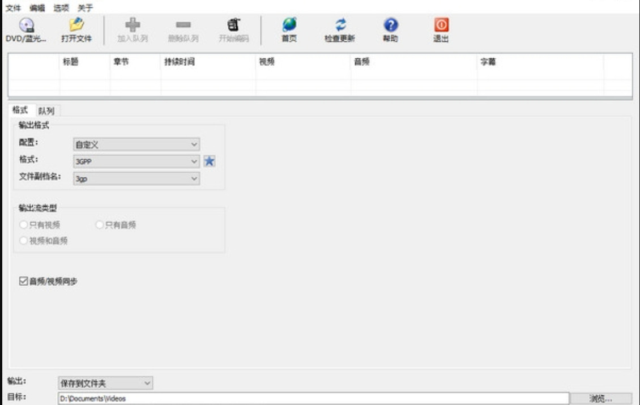Expand the 文件副档名 dropdown showing 3gp
Viewport: 640px width, 405px height.
pyautogui.click(x=136, y=178)
